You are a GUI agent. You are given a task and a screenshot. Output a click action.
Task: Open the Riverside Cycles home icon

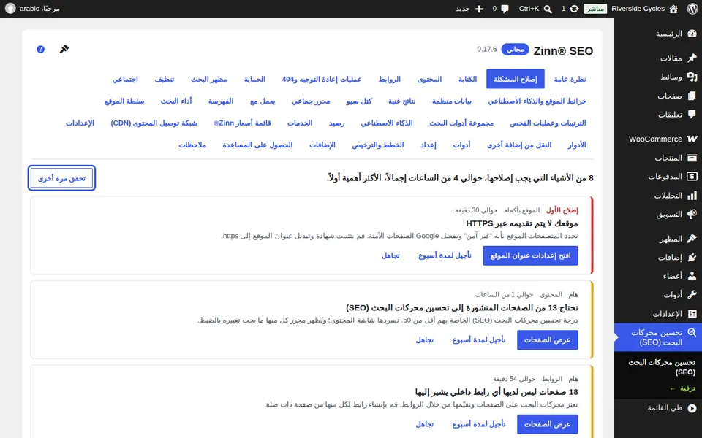[673, 9]
